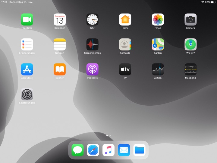Image resolution: width=217 pixels, height=163 pixels.
Task: Launch the Wo ist? app
Action: [190, 44]
